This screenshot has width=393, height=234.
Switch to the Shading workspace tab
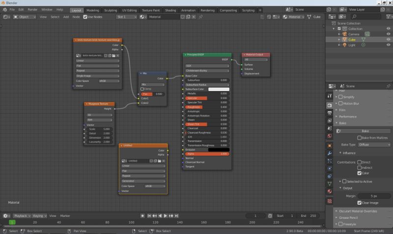tap(170, 10)
